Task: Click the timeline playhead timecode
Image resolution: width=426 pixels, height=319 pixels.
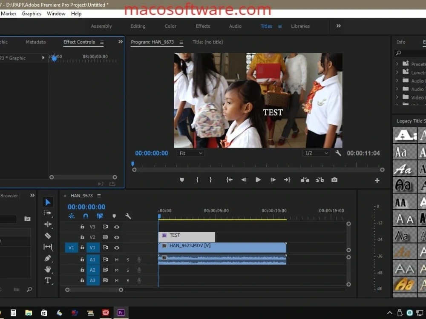Action: [86, 207]
